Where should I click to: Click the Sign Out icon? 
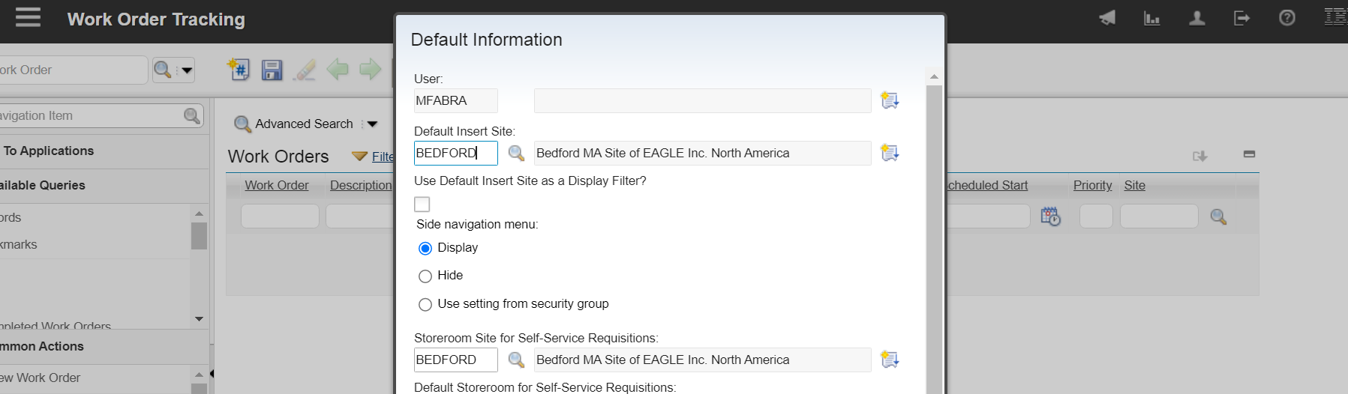1241,18
